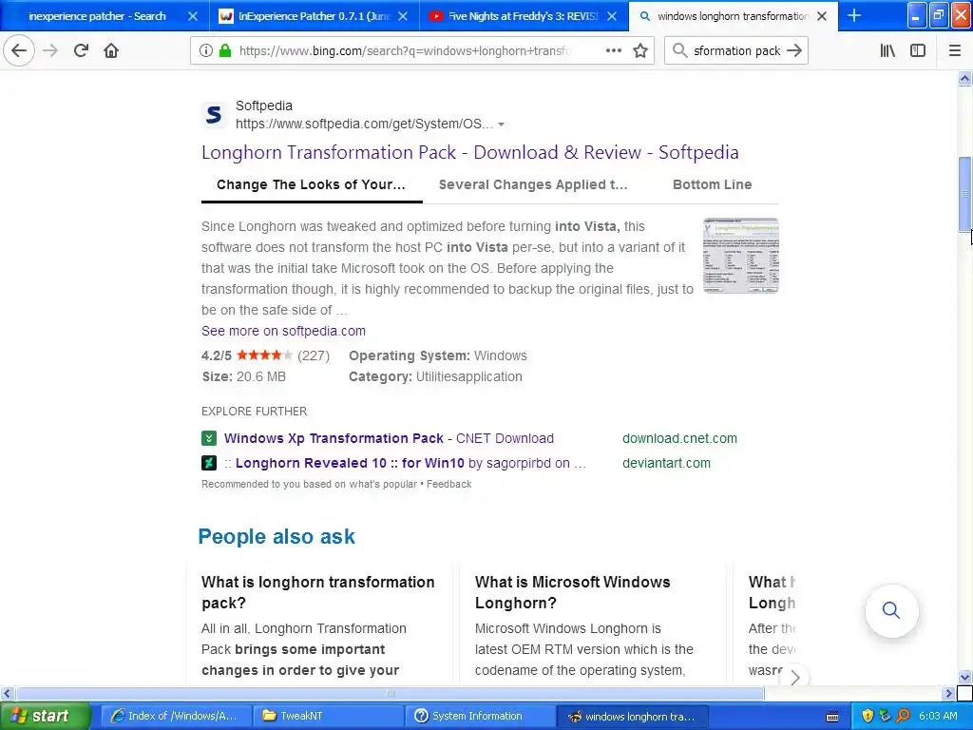
Task: Show site information via the info icon
Action: tap(206, 50)
